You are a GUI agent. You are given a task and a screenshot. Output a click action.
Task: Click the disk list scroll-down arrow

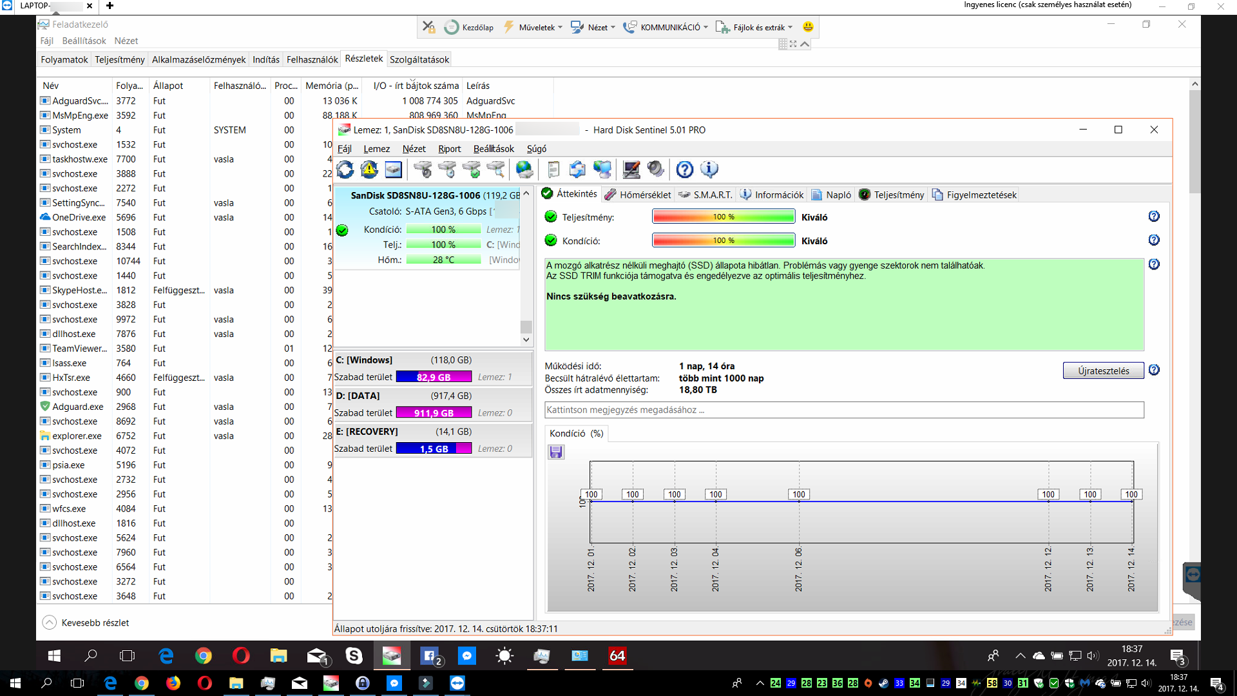[x=526, y=340]
